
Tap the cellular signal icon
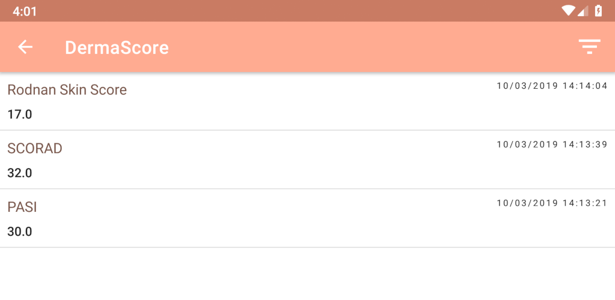pyautogui.click(x=583, y=11)
